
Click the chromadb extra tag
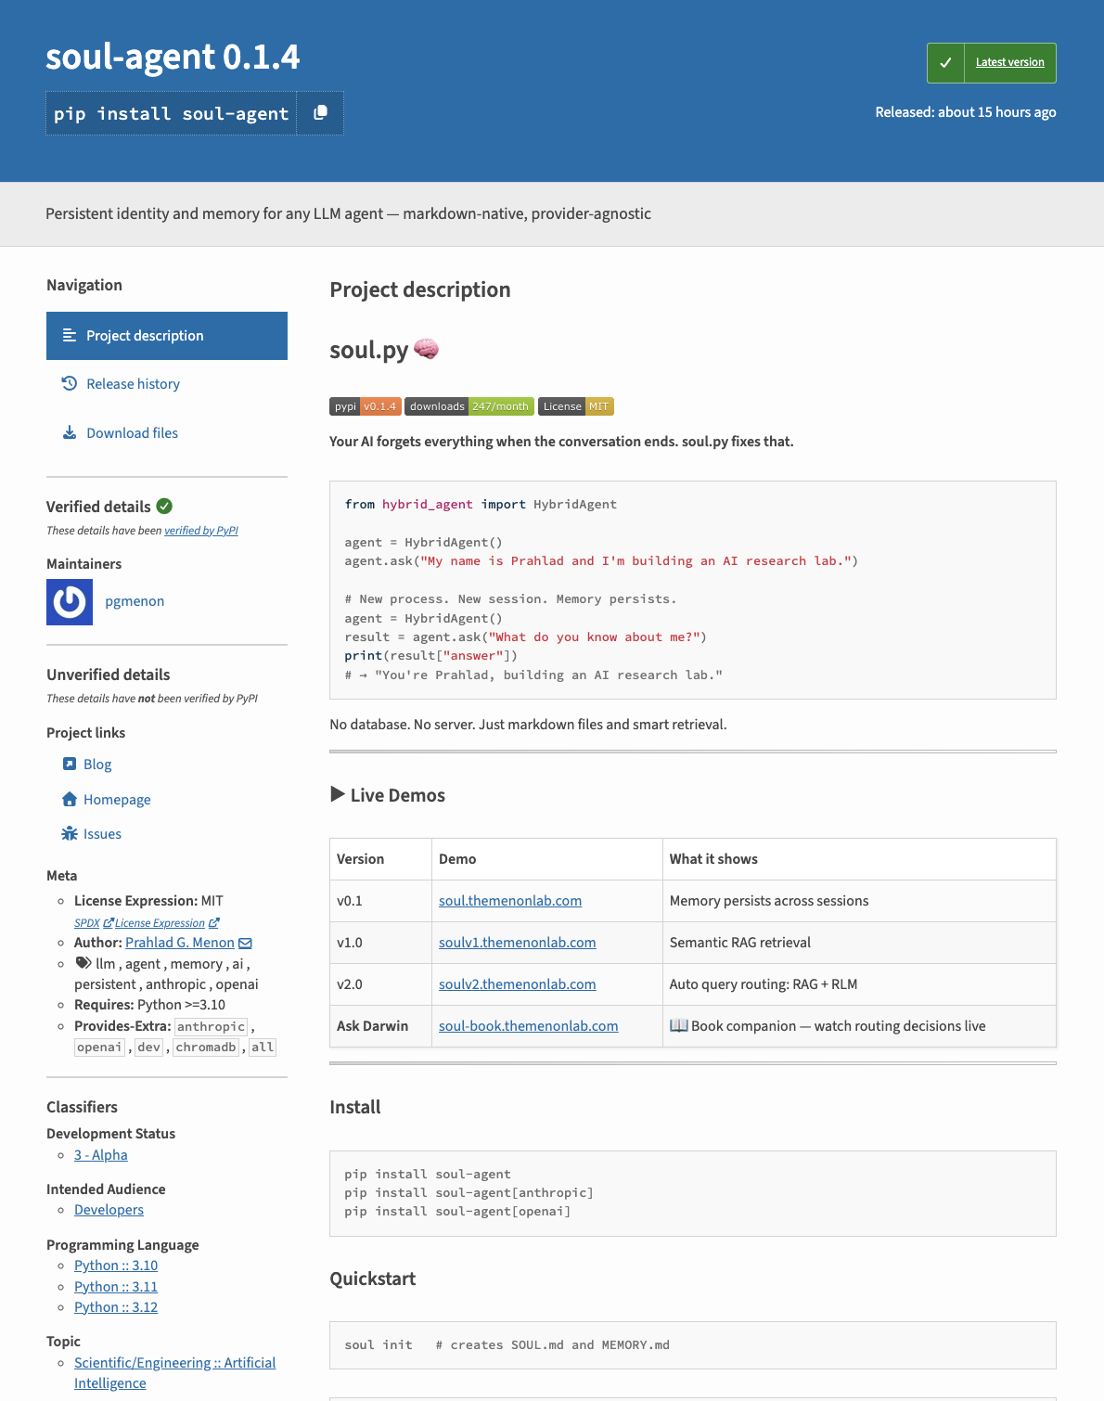tap(205, 1048)
